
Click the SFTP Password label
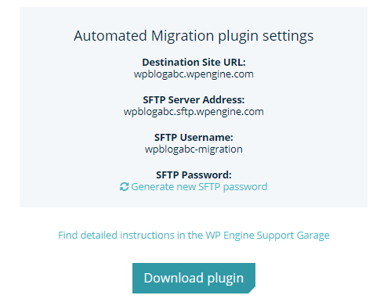click(x=194, y=175)
